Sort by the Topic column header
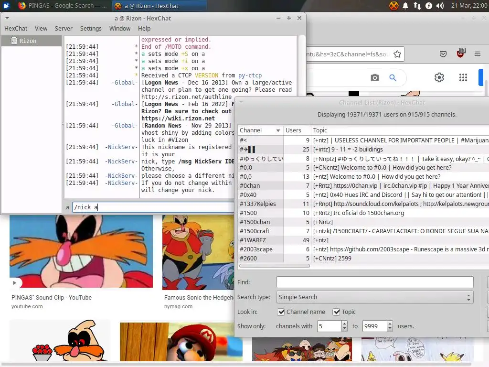Screen dimensions: 489x367 (x=400, y=130)
